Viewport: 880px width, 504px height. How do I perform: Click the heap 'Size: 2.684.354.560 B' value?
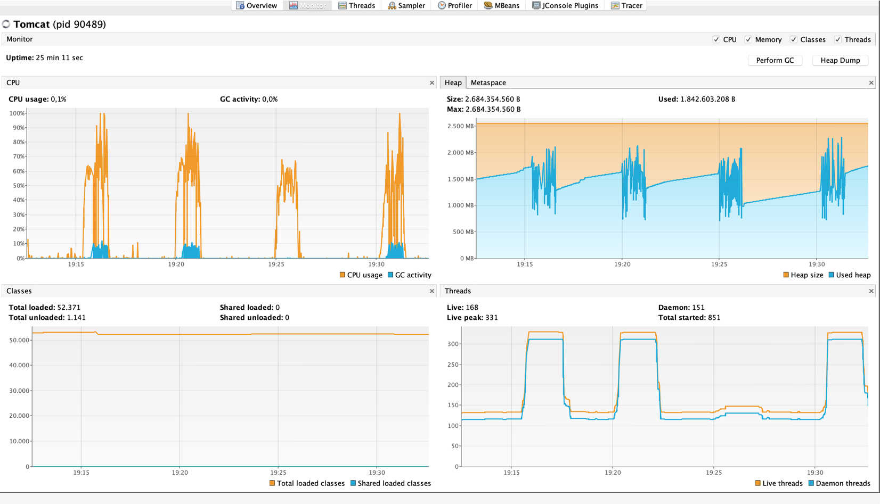point(484,99)
